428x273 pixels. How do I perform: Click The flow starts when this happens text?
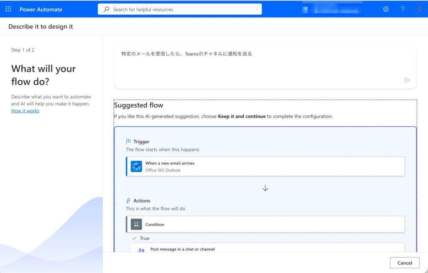[x=163, y=150]
